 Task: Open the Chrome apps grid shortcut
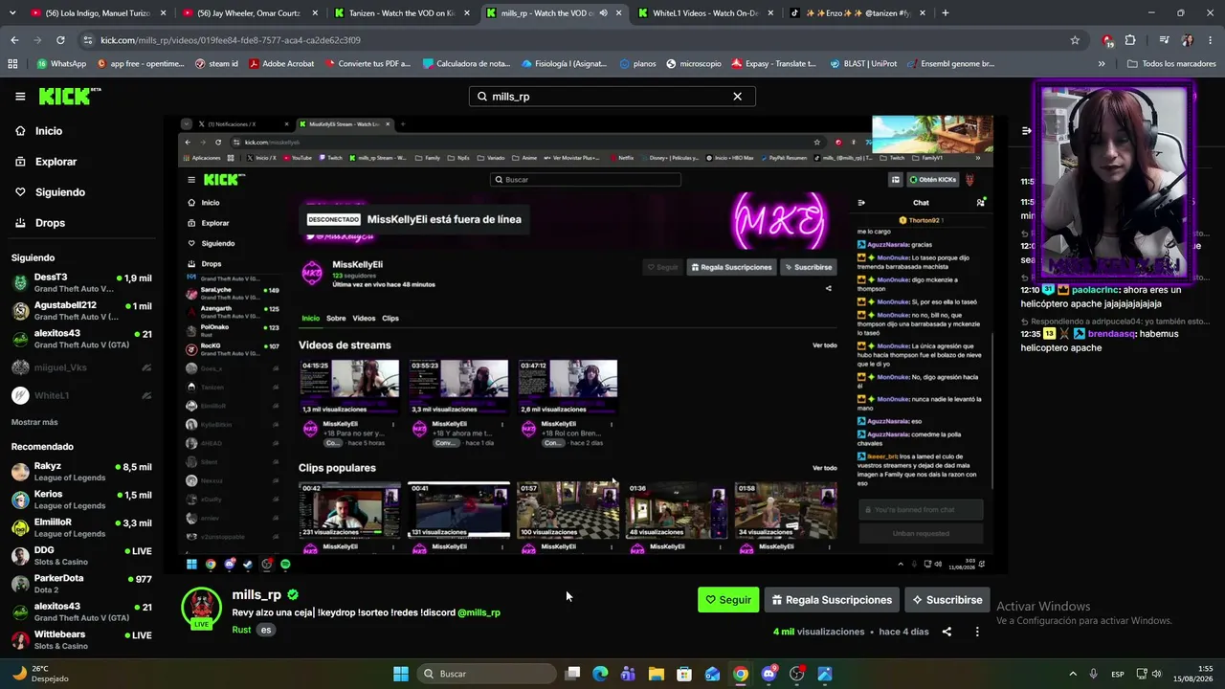(x=12, y=64)
